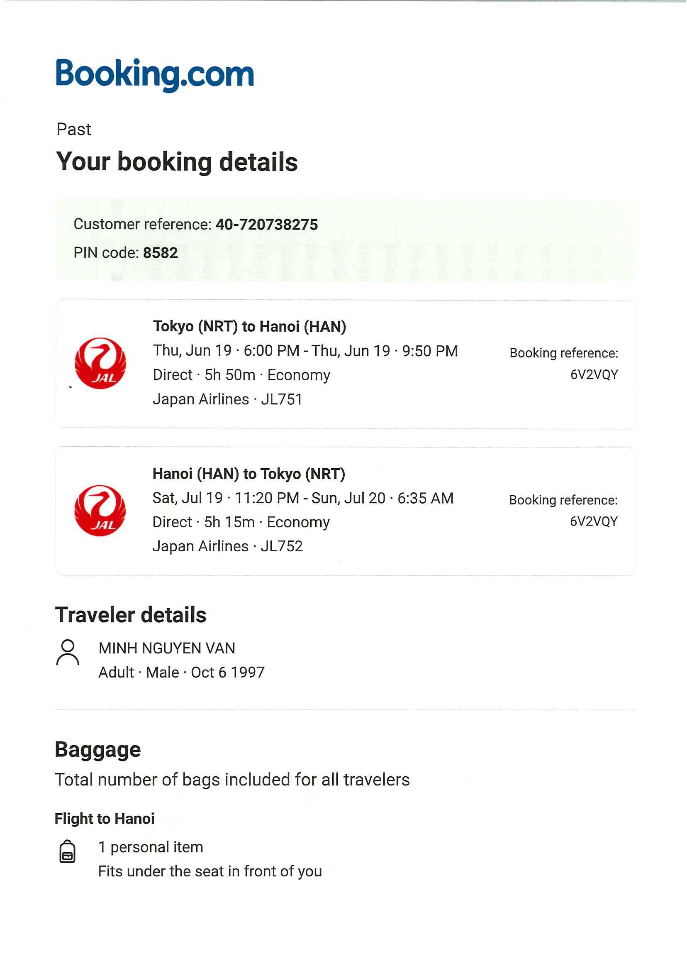Click the Past status label

pyautogui.click(x=73, y=129)
